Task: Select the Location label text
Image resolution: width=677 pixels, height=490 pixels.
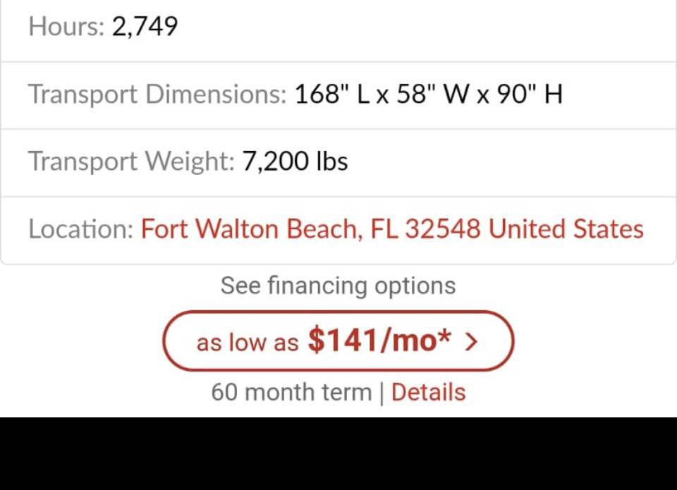Action: 80,230
